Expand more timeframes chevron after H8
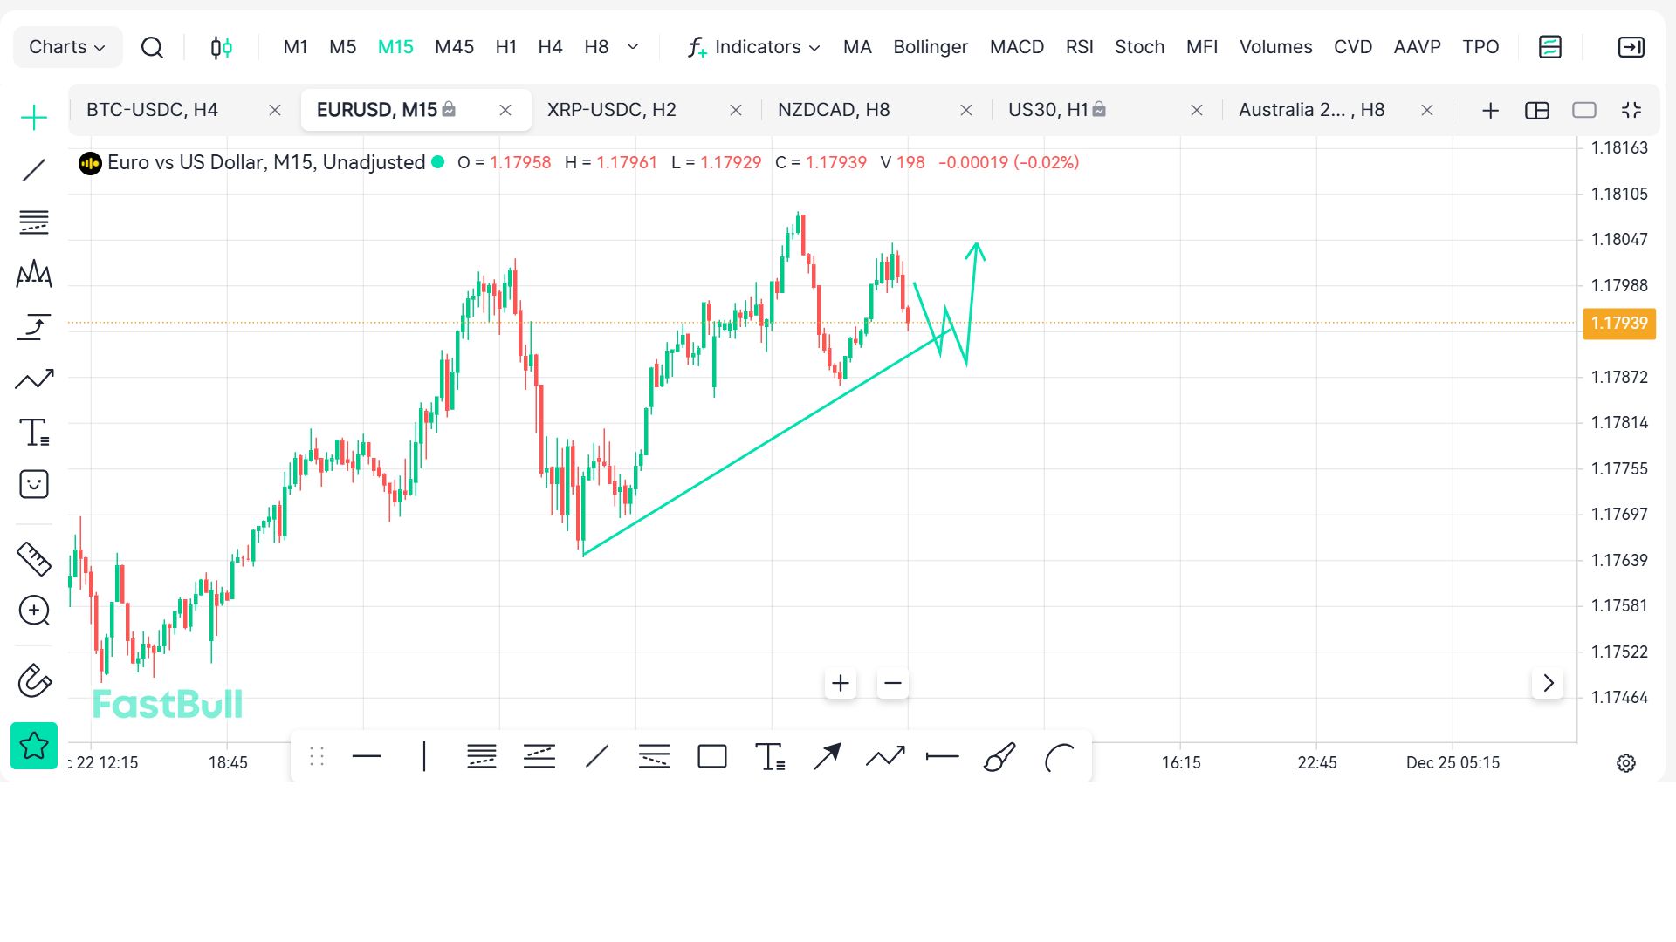This screenshot has height=942, width=1676. [x=633, y=47]
